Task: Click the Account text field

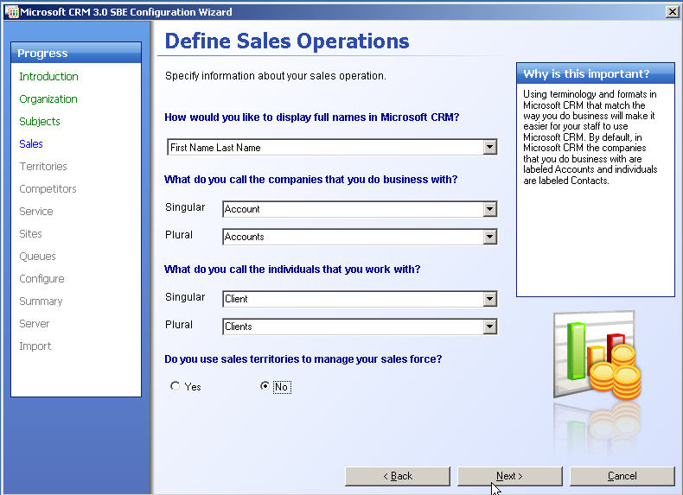Action: [353, 209]
